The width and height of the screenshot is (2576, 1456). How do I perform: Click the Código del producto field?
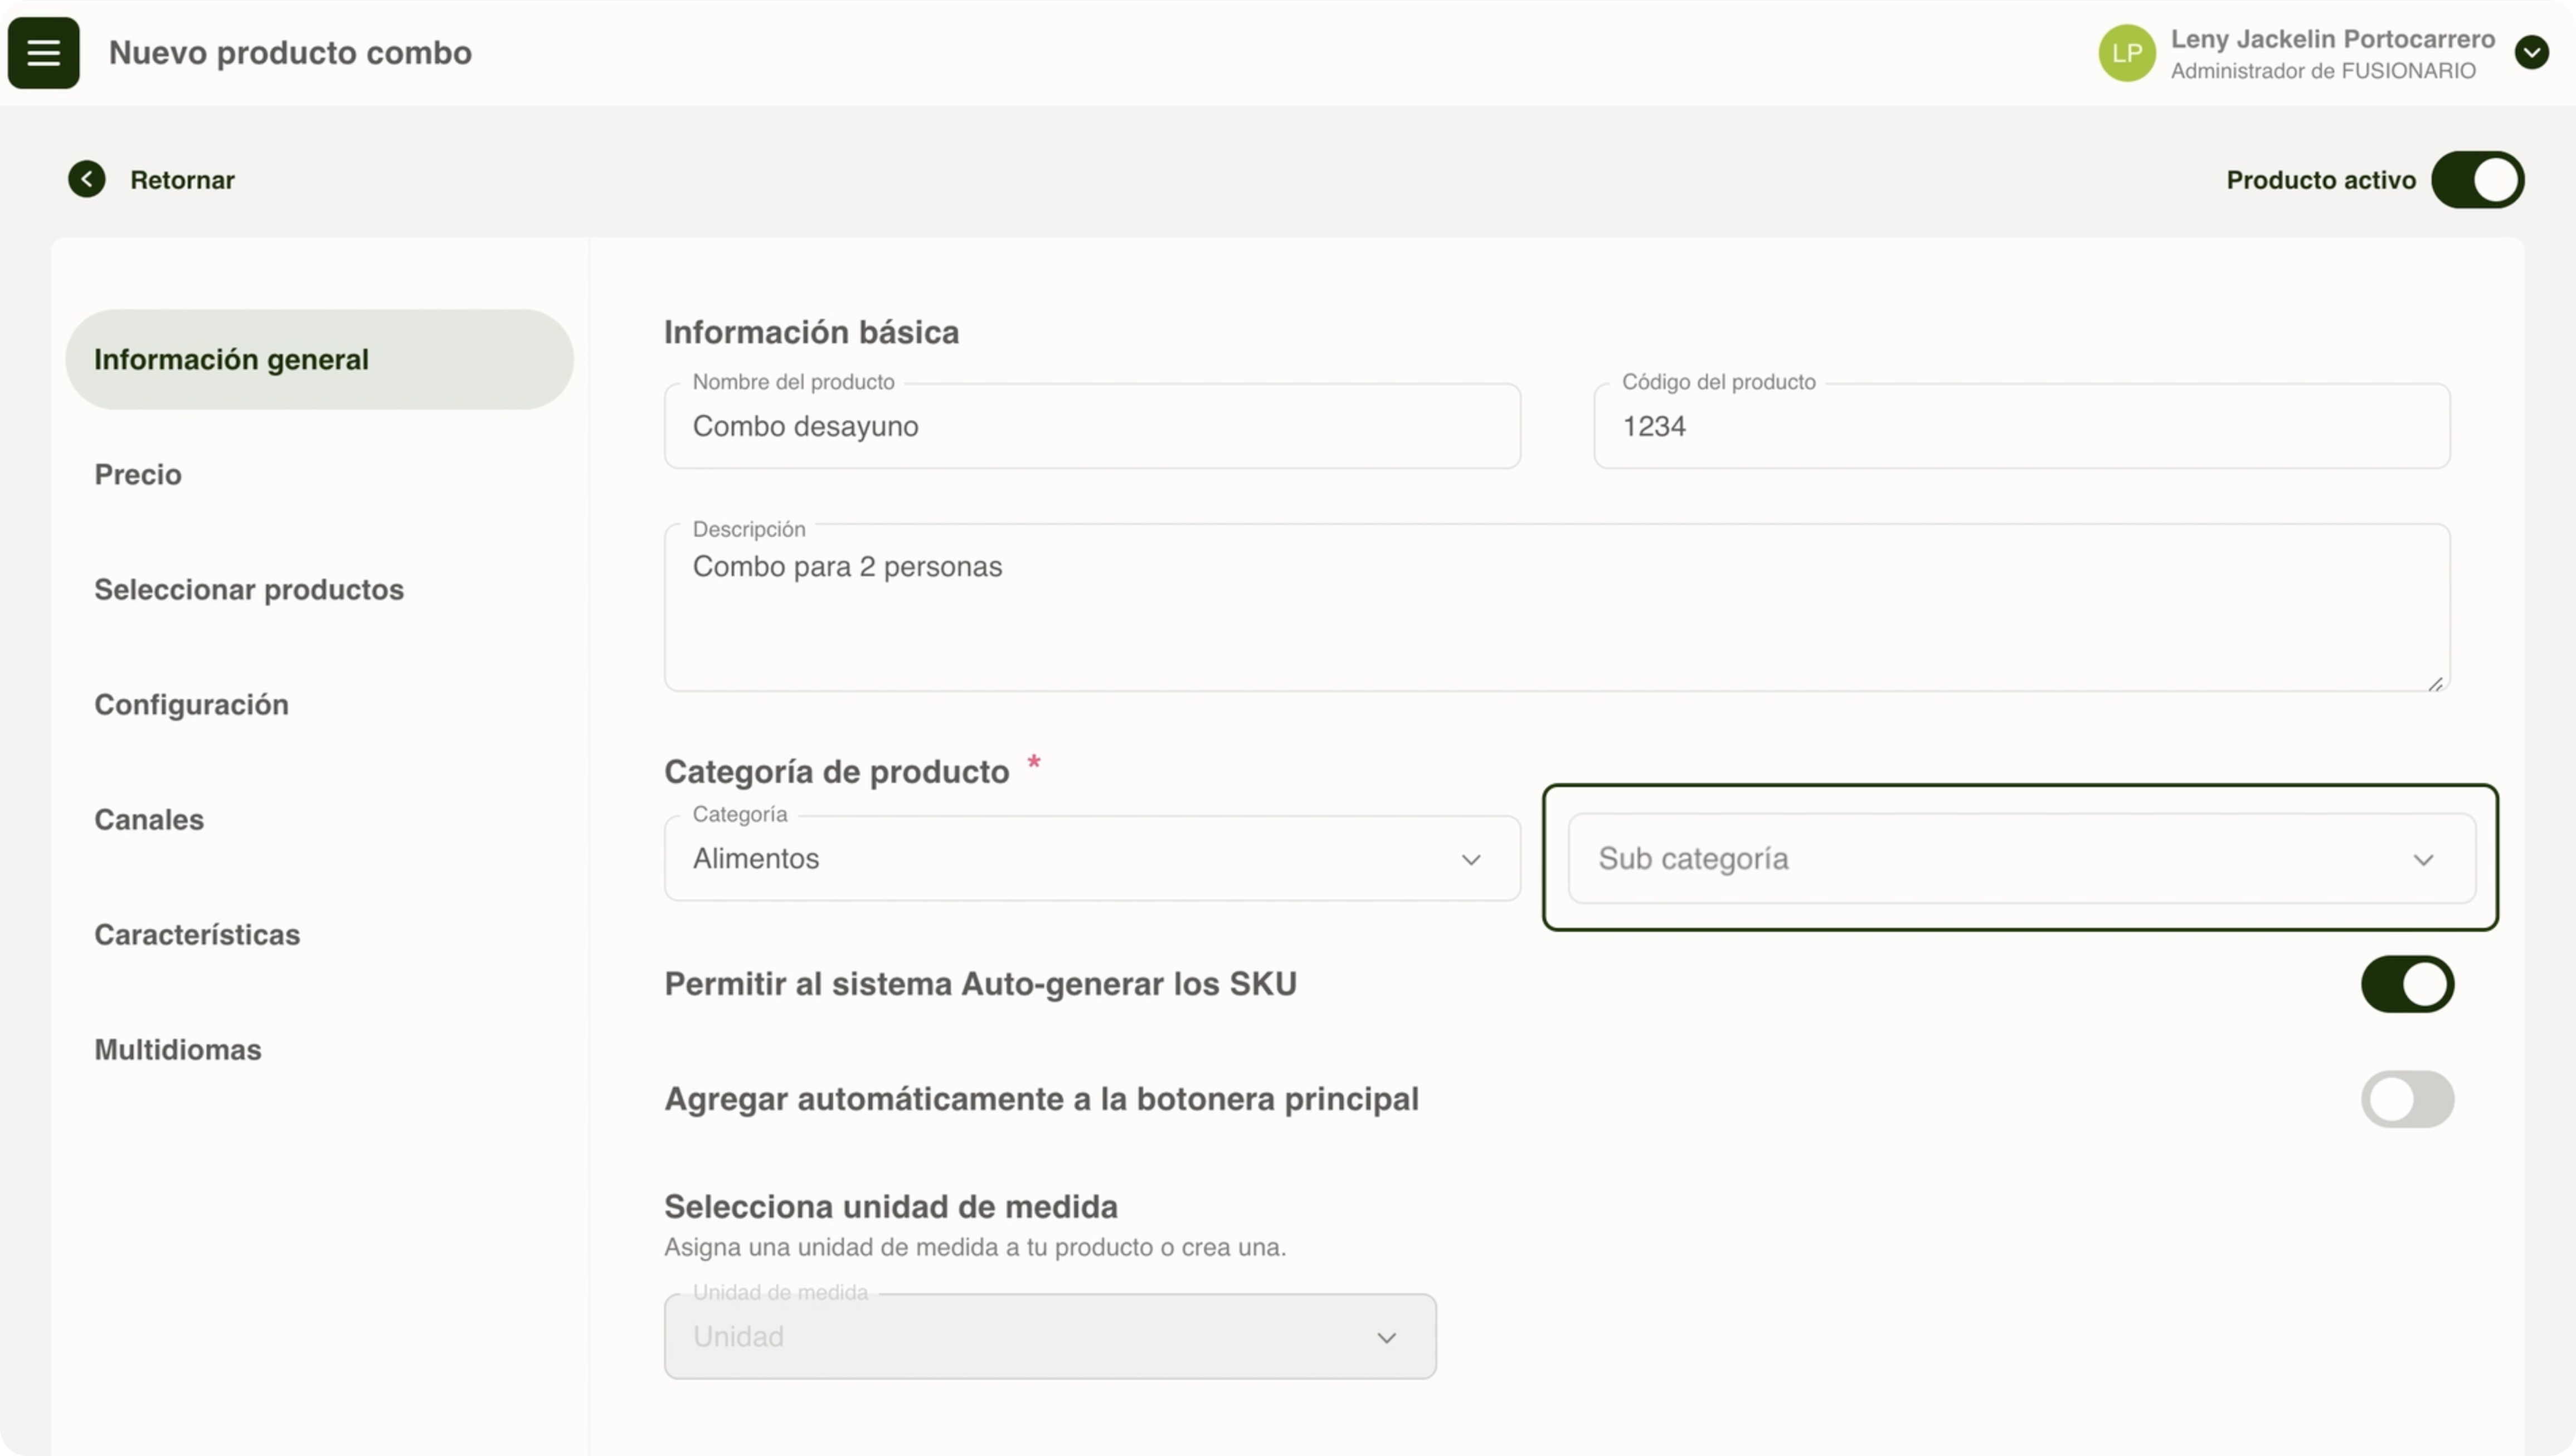2020,426
